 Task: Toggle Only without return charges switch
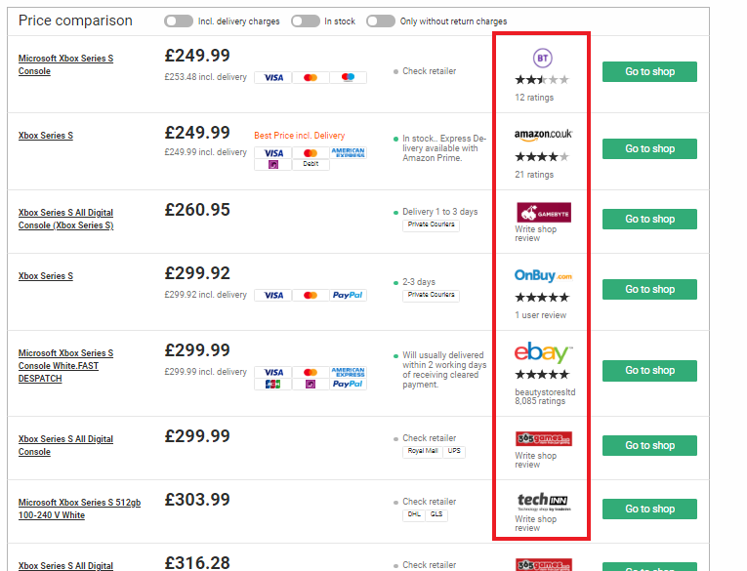point(381,20)
